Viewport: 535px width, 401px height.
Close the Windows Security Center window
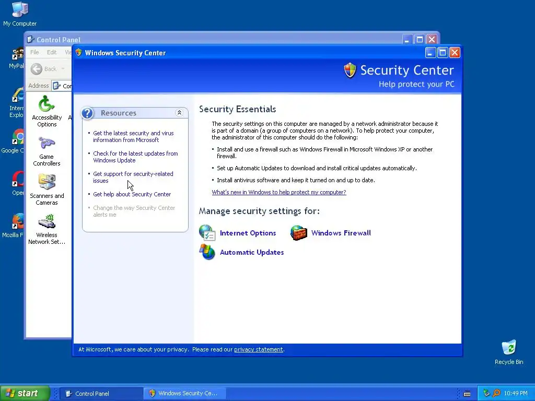[x=455, y=53]
